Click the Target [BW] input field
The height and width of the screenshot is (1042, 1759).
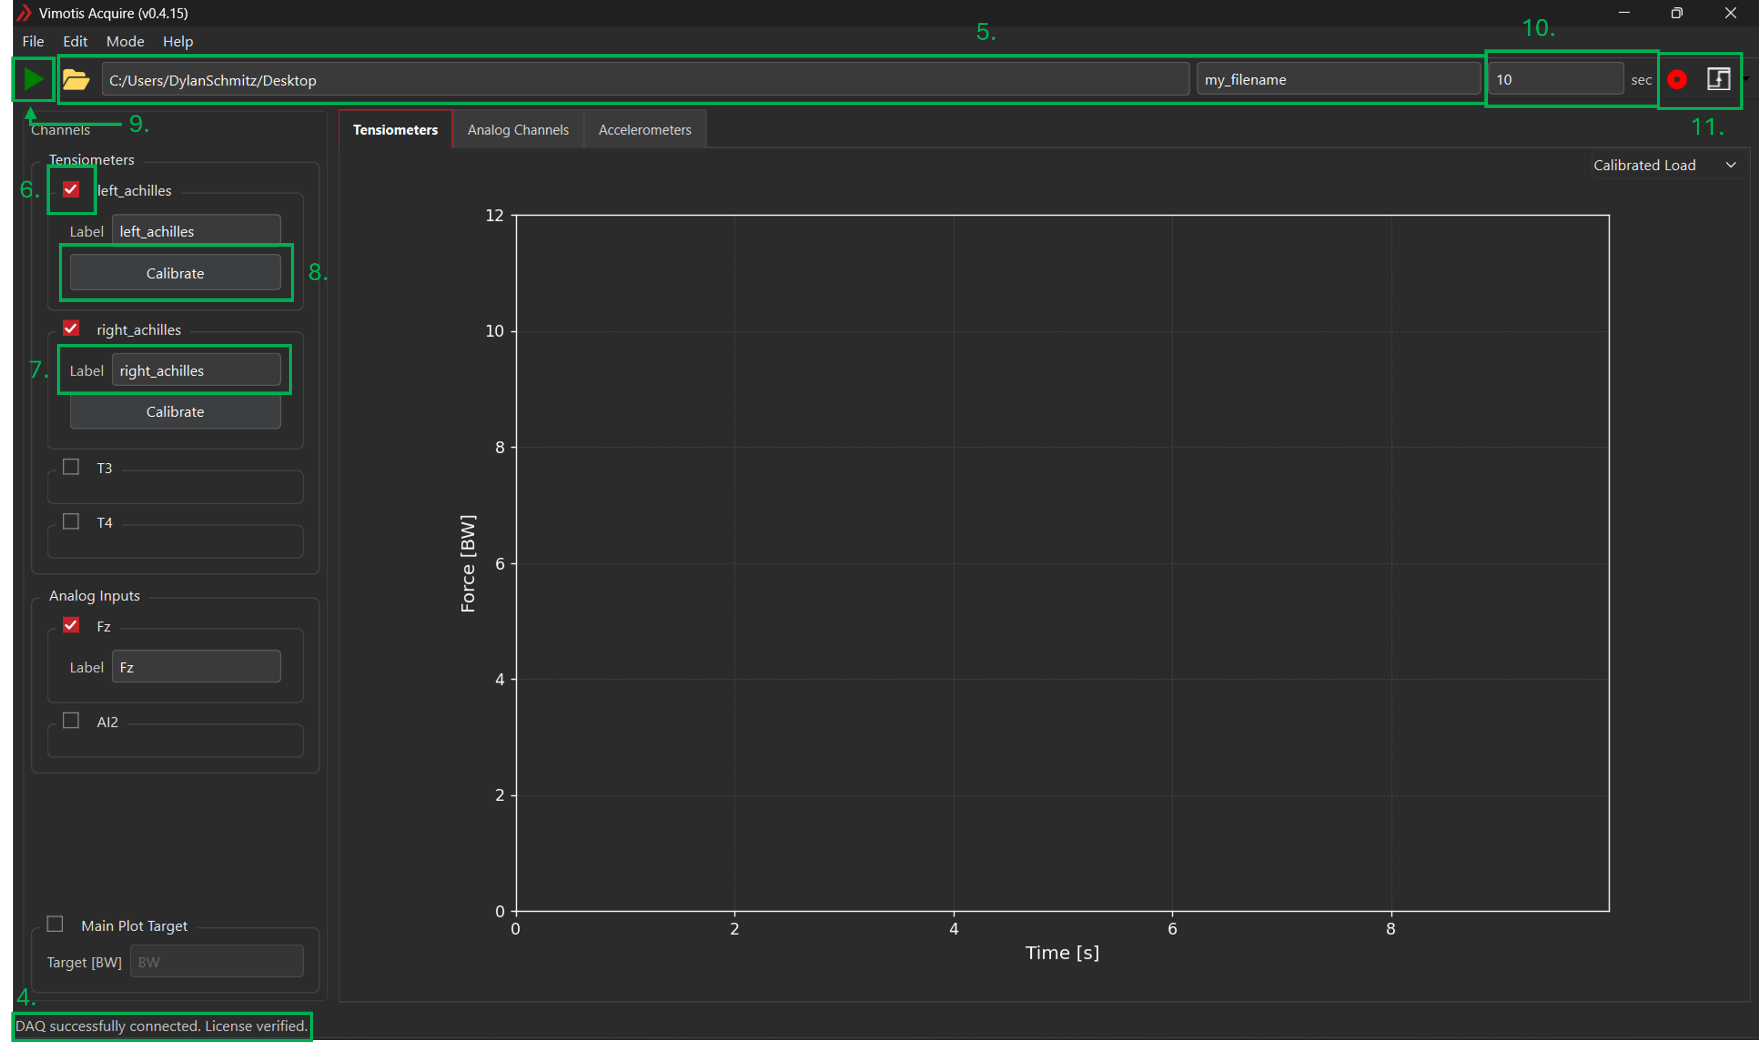217,961
